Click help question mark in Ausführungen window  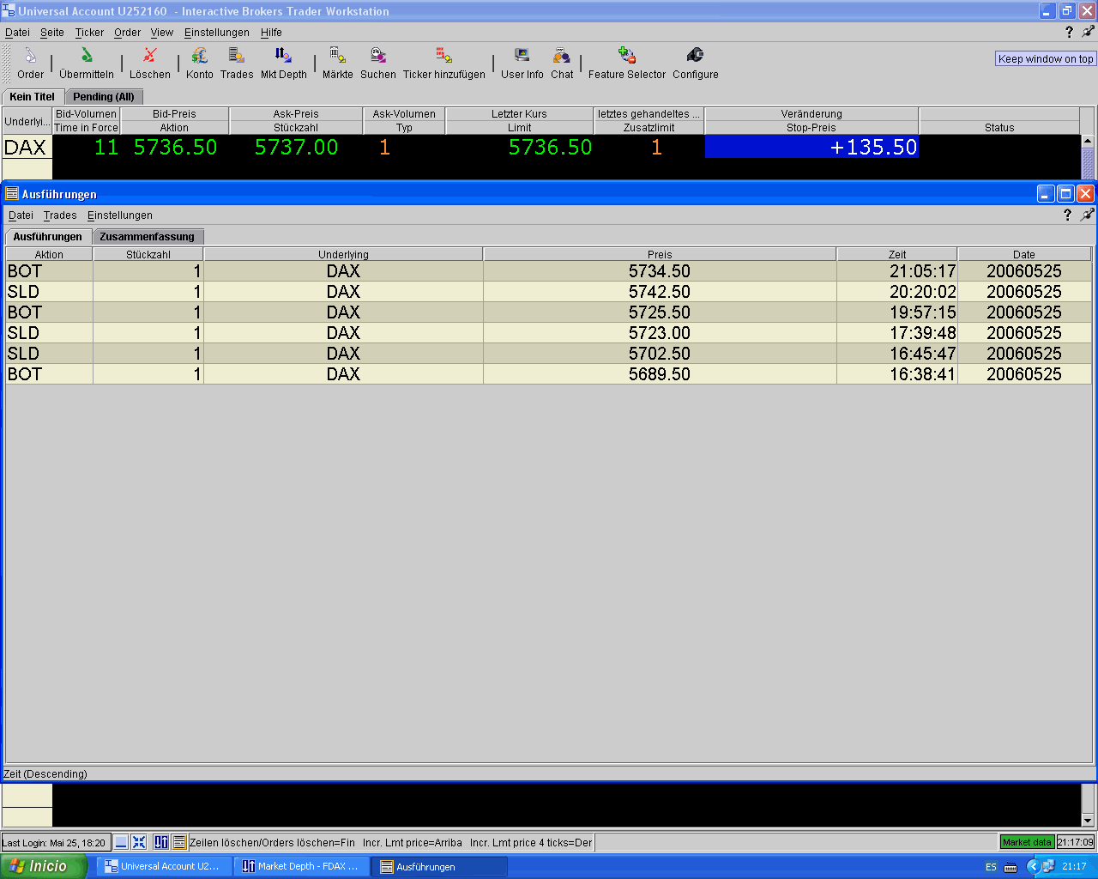1067,215
